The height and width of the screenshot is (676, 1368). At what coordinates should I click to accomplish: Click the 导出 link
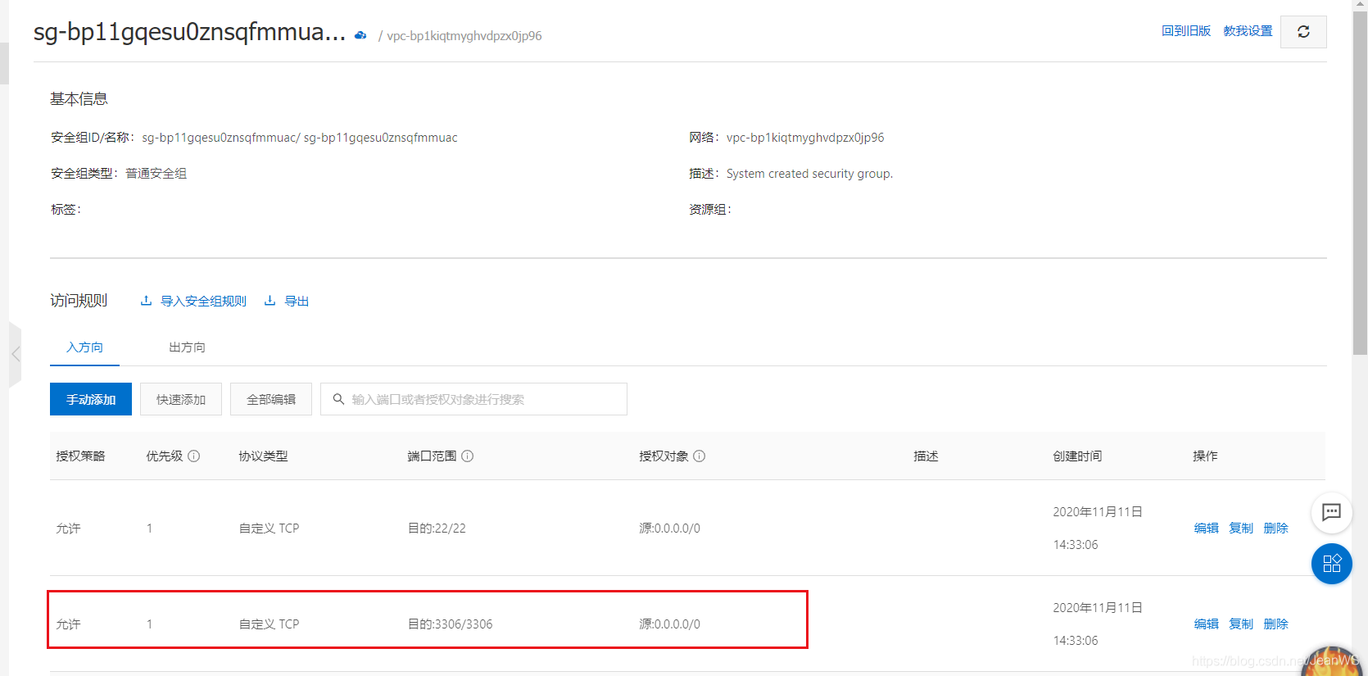click(x=297, y=302)
